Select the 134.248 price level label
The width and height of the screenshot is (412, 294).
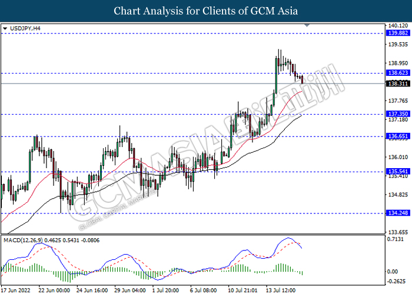pyautogui.click(x=398, y=213)
